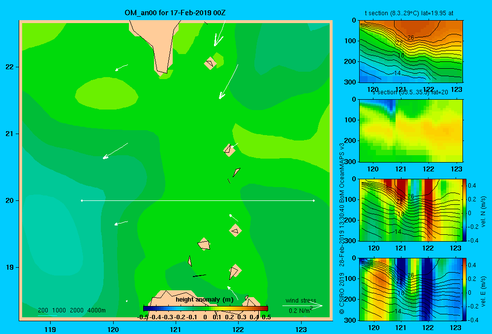Click depth label 100 on temperature section
The width and height of the screenshot is (492, 334).
350,41
